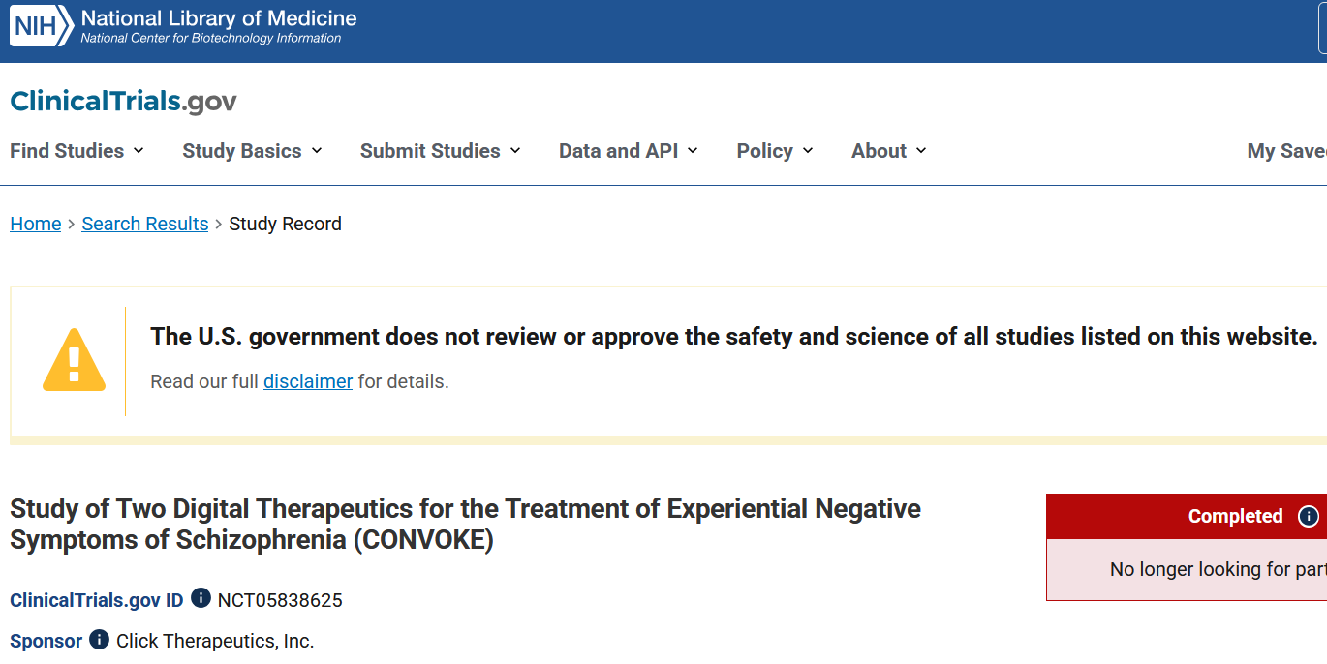Open the Data and API dropdown
The width and height of the screenshot is (1327, 664).
629,151
